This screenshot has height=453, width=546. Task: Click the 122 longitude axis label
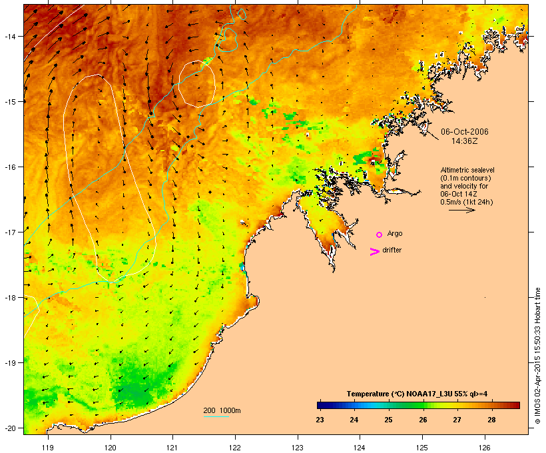pyautogui.click(x=235, y=448)
